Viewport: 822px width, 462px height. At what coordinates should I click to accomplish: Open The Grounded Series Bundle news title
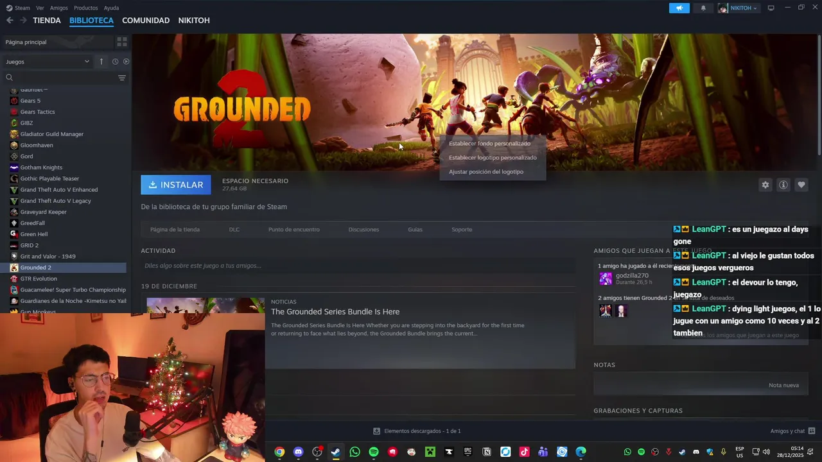[335, 312]
